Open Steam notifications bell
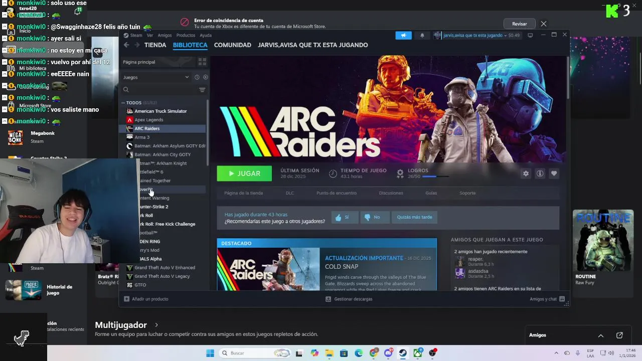642x361 pixels. [x=422, y=35]
